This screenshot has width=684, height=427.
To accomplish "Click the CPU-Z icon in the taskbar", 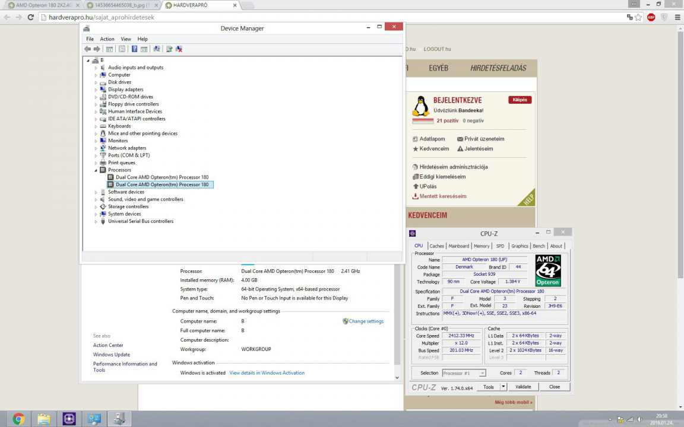I will 69,419.
